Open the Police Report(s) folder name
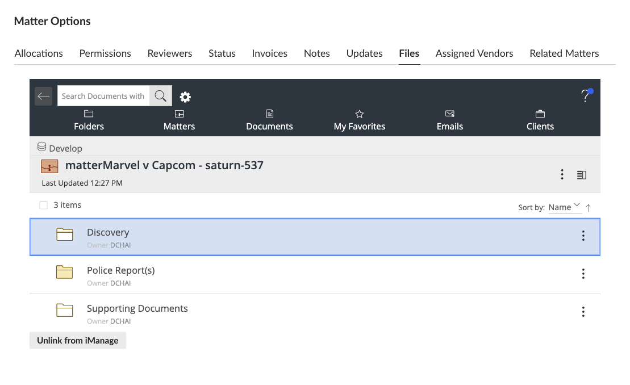The height and width of the screenshot is (385, 630). [x=121, y=271]
